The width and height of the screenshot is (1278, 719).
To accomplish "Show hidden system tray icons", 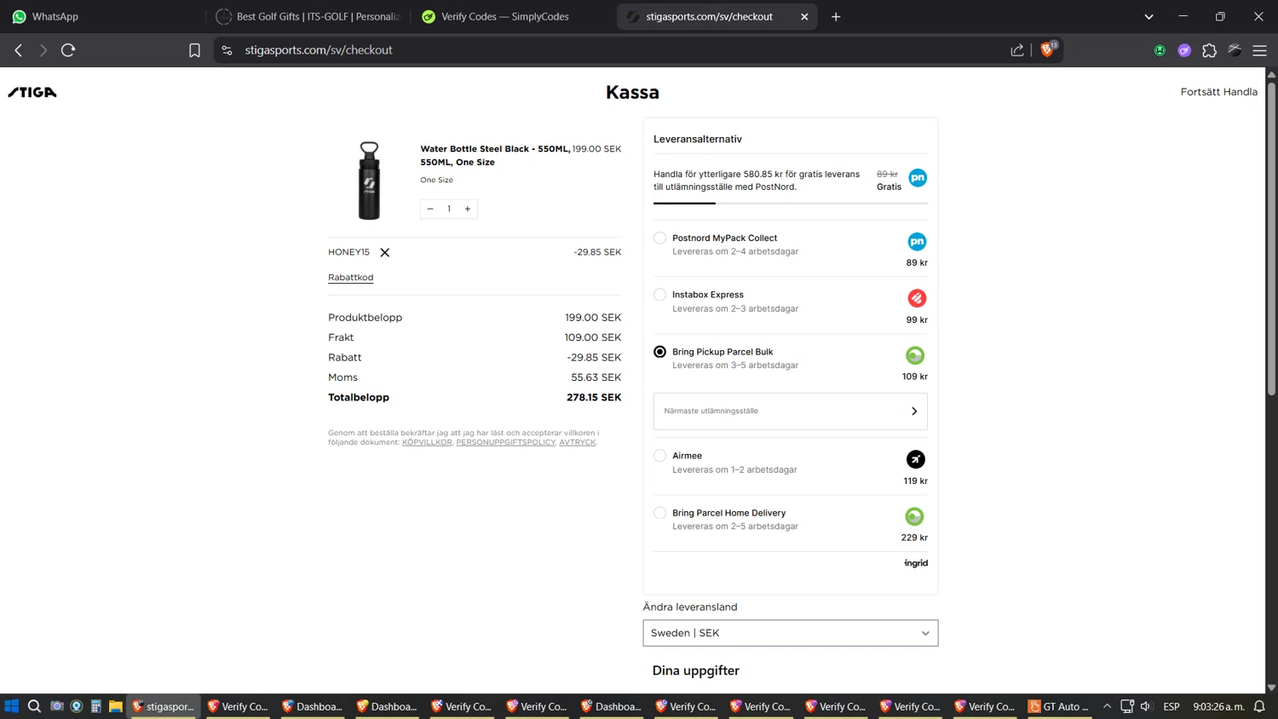I will 1107,706.
